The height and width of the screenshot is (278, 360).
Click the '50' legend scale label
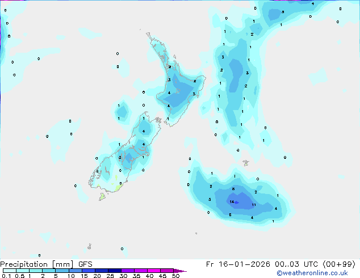click(x=175, y=276)
